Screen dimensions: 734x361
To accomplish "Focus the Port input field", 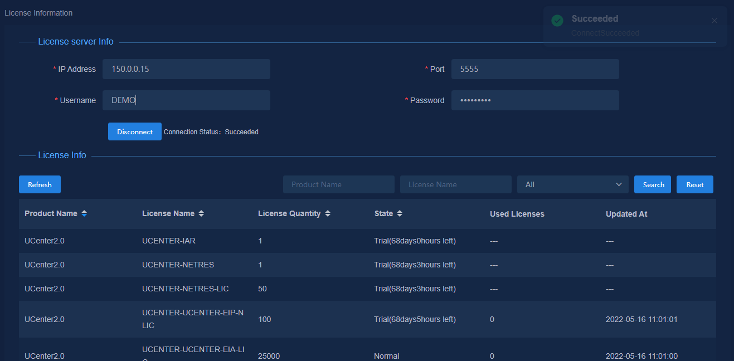I will [x=535, y=69].
